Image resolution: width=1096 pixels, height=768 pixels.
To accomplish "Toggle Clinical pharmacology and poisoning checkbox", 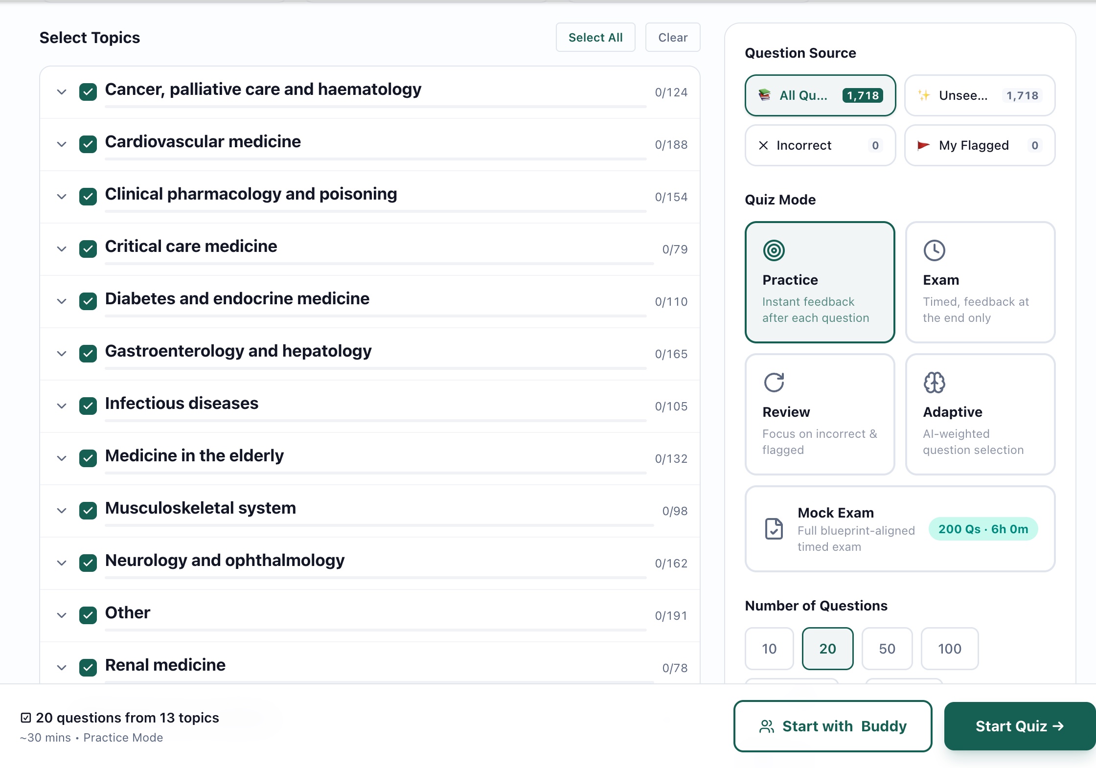I will click(88, 197).
